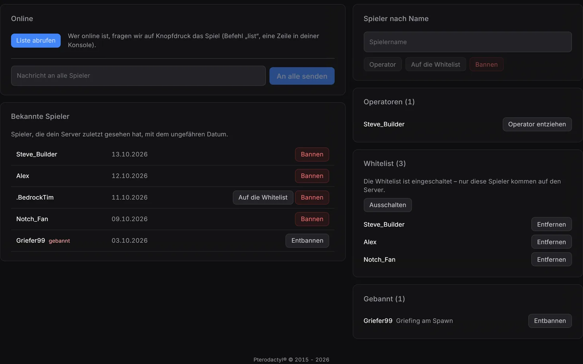
Task: Click date 03.10.2026
Action: point(130,241)
